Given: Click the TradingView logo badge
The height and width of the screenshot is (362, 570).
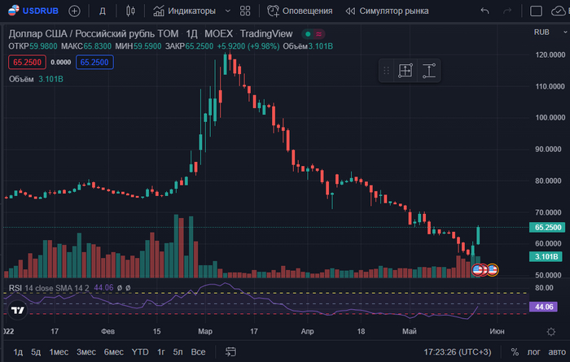Looking at the screenshot, I should click(17, 310).
